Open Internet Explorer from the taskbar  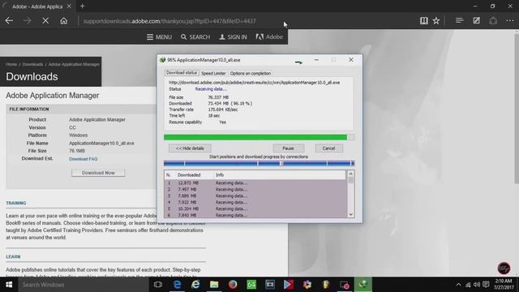pos(195,285)
